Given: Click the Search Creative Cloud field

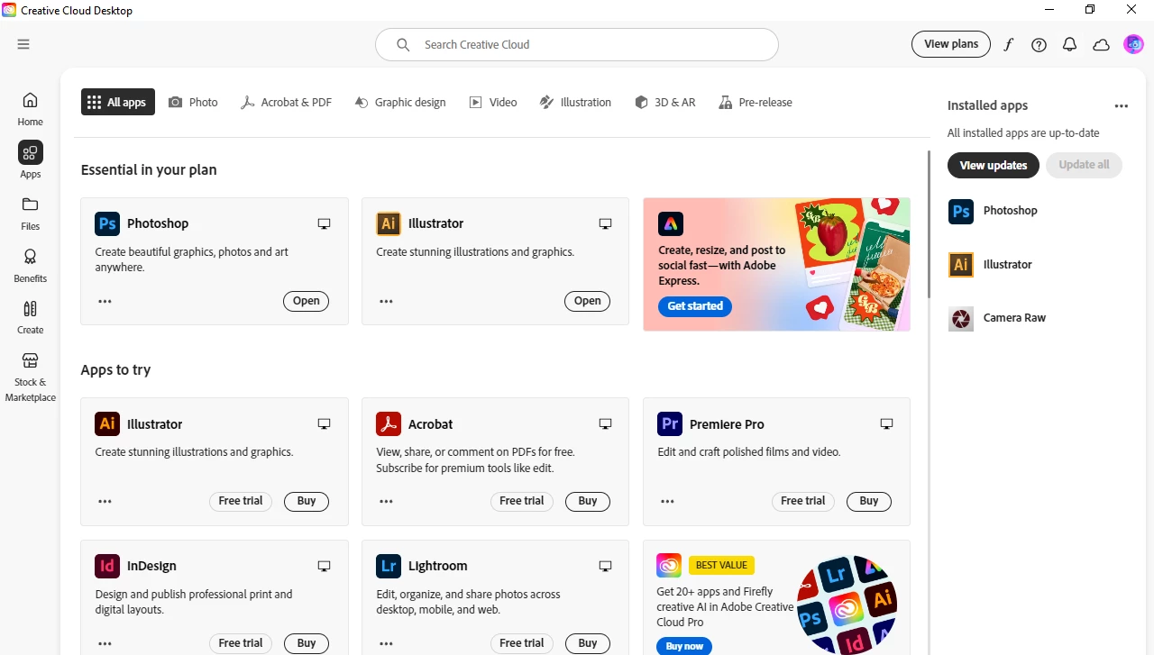Looking at the screenshot, I should click(x=577, y=44).
